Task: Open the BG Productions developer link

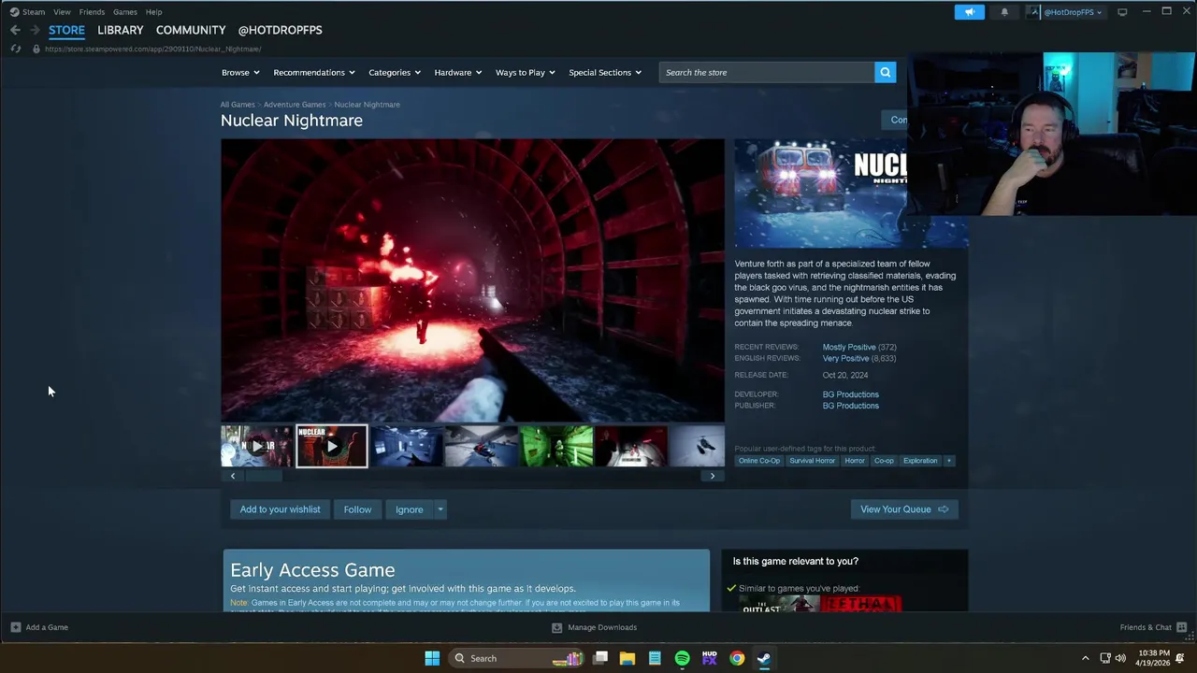Action: click(850, 394)
